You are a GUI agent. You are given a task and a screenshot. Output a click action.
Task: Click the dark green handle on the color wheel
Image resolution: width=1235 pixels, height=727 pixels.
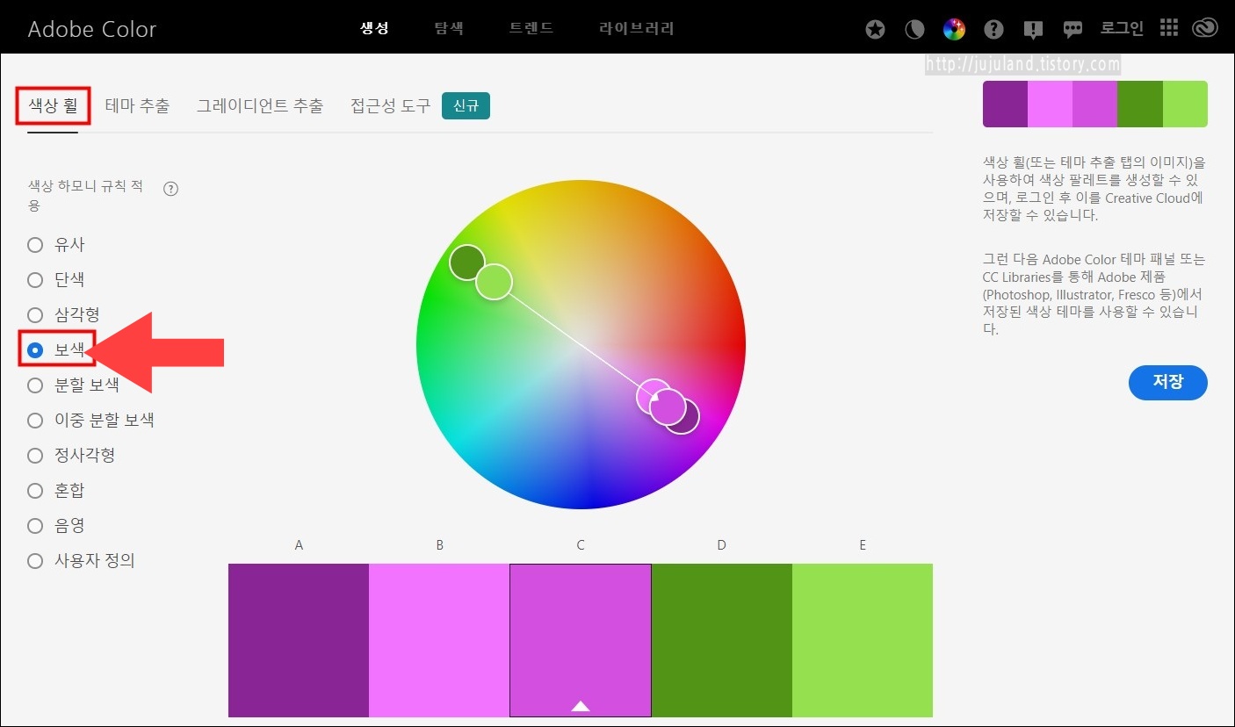pos(466,262)
